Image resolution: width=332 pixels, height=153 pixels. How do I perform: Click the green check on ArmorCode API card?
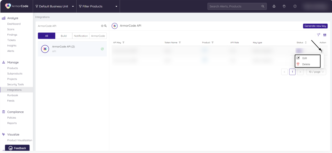click(102, 49)
